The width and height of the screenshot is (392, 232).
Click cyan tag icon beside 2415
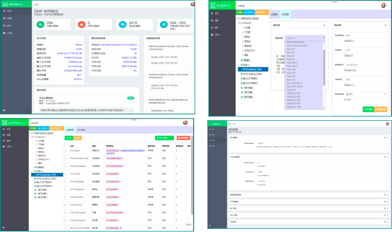click(122, 24)
